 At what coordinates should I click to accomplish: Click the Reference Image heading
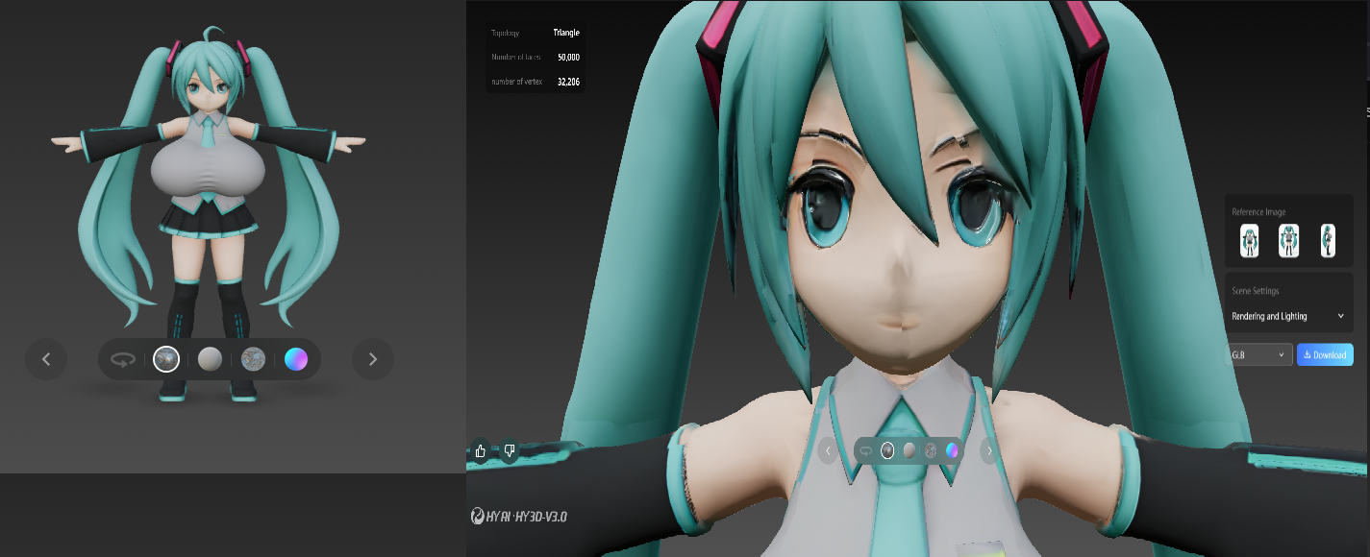[1258, 212]
